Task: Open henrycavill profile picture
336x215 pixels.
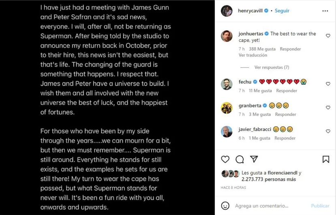Action: pos(227,11)
